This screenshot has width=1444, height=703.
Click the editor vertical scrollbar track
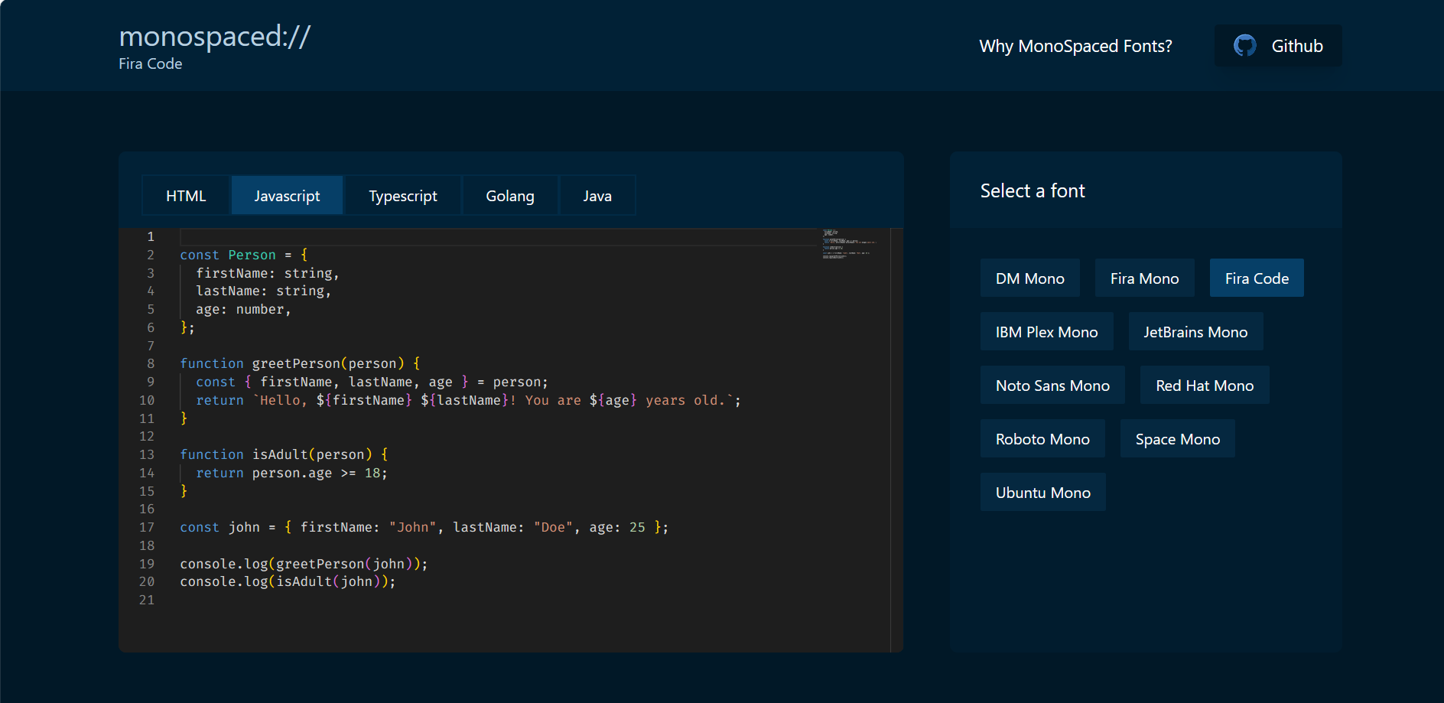pyautogui.click(x=896, y=440)
